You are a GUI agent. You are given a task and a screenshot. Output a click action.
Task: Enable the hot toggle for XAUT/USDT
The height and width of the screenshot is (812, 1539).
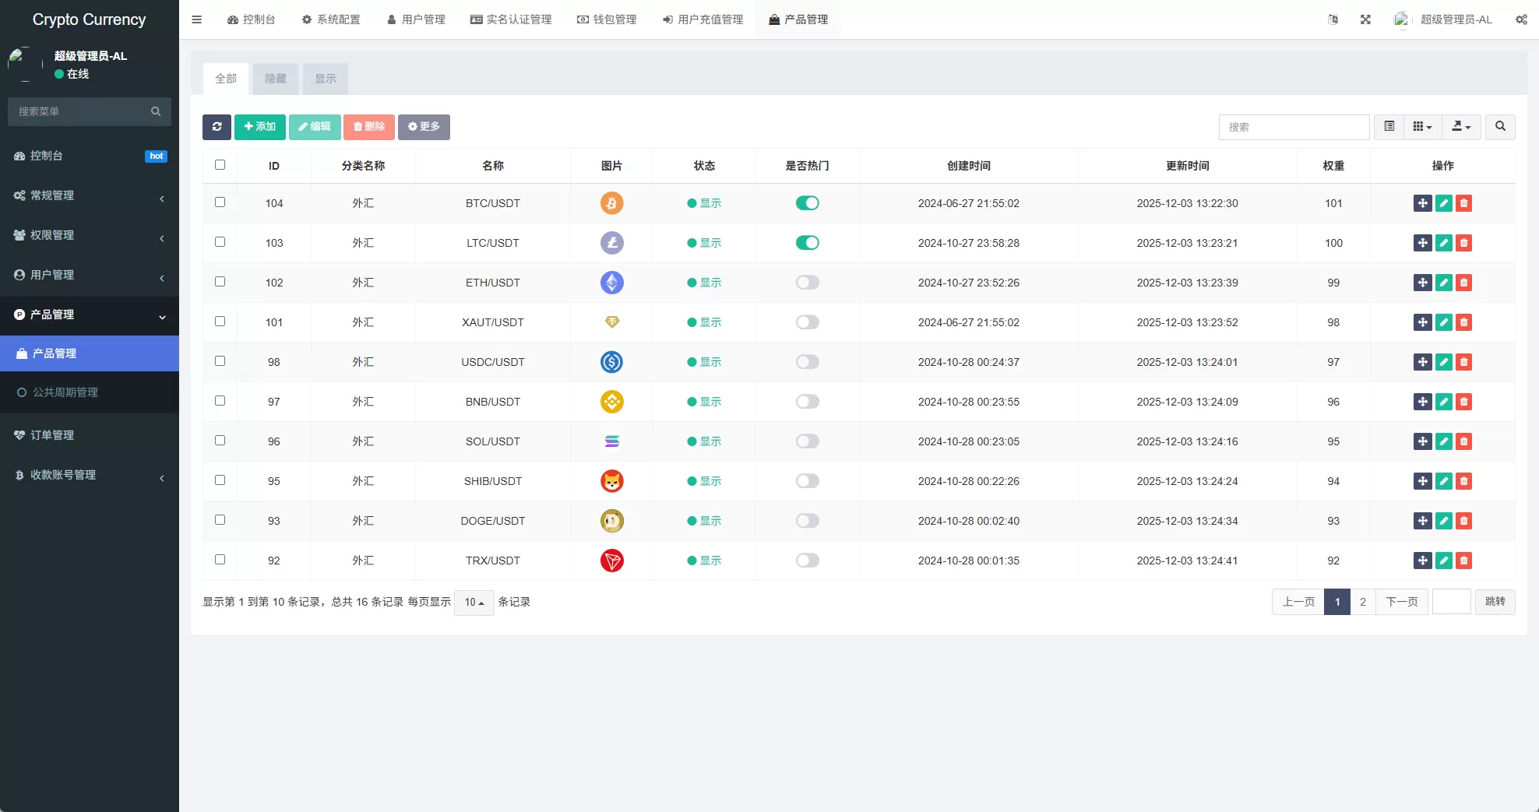click(808, 322)
